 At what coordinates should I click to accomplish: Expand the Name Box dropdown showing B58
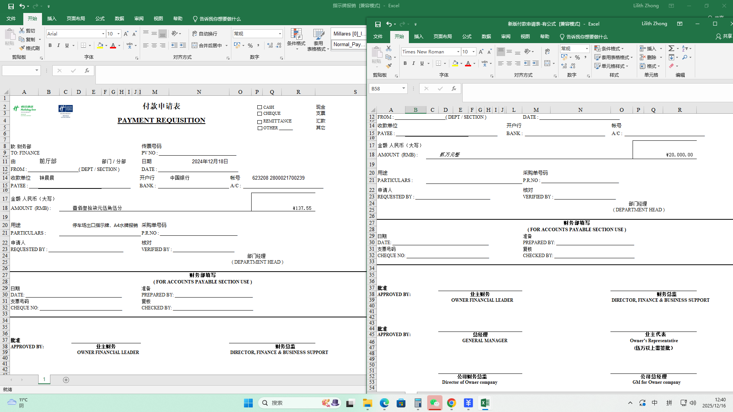coord(404,89)
